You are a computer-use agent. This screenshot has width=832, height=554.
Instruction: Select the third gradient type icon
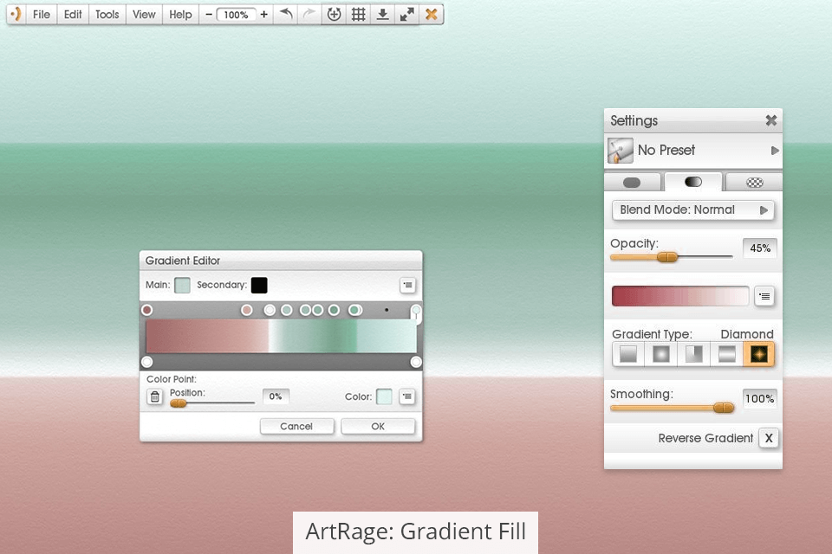[x=694, y=354]
